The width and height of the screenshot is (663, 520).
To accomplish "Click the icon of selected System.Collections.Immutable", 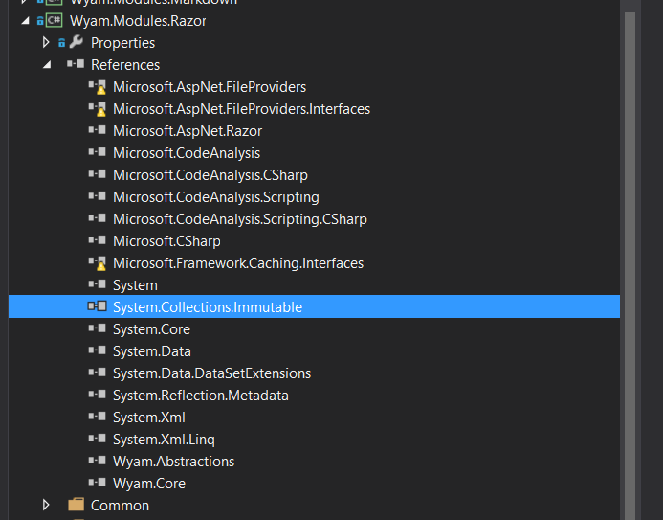I will pos(98,305).
